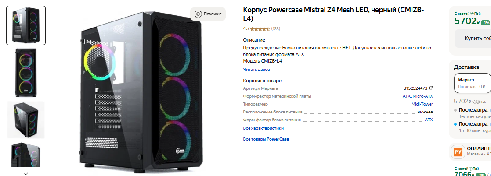
Task: Open the 'Все товары PowerCase' link
Action: [266, 139]
